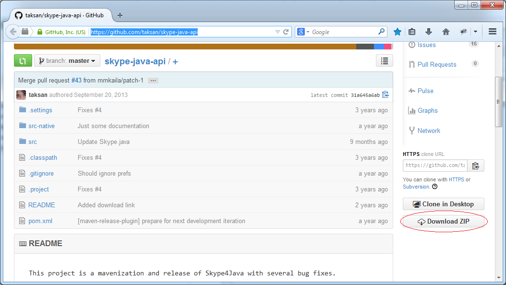This screenshot has height=285, width=506.
Task: Click the taksan avatar thumbnail
Action: [x=21, y=95]
